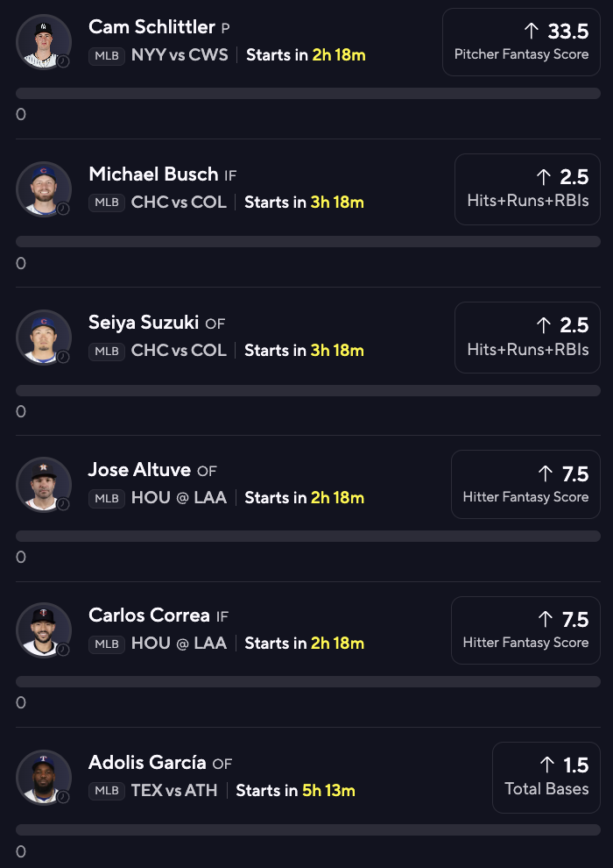Click the up arrow beside 1.5 Total Bases
Image resolution: width=613 pixels, height=868 pixels.
(546, 765)
